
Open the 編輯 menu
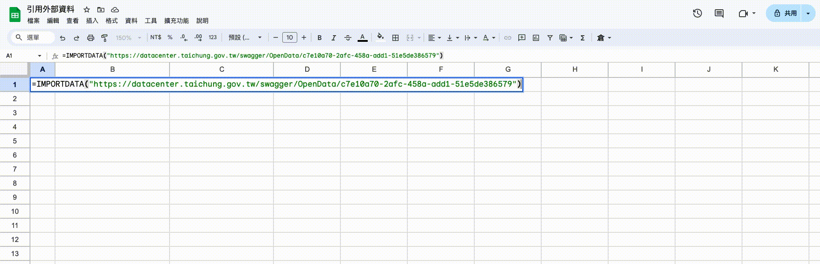point(53,21)
